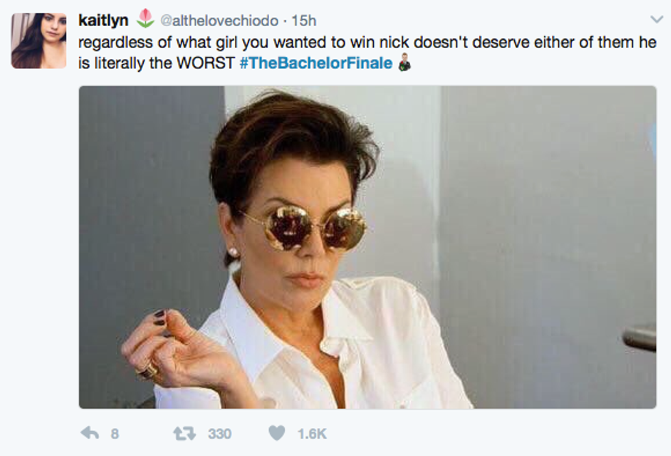Expand the tweet options chevron

point(656,19)
